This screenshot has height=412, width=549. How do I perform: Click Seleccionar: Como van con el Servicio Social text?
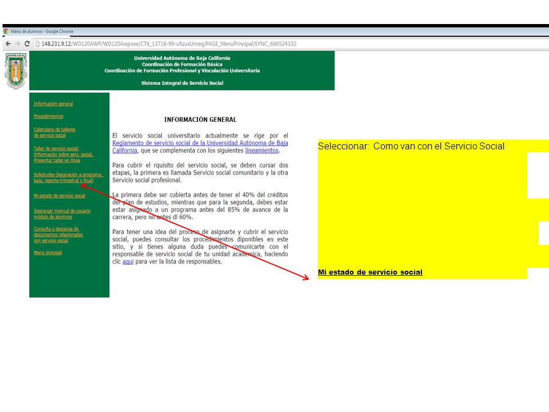pyautogui.click(x=411, y=146)
